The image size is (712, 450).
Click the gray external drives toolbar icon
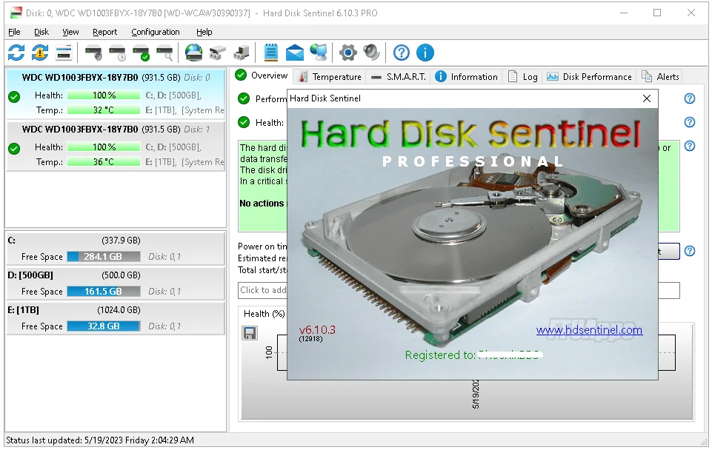[x=218, y=53]
